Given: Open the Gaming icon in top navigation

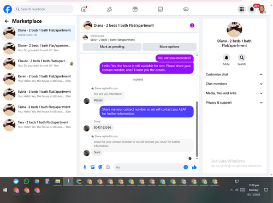Looking at the screenshot, I should coord(186,9).
